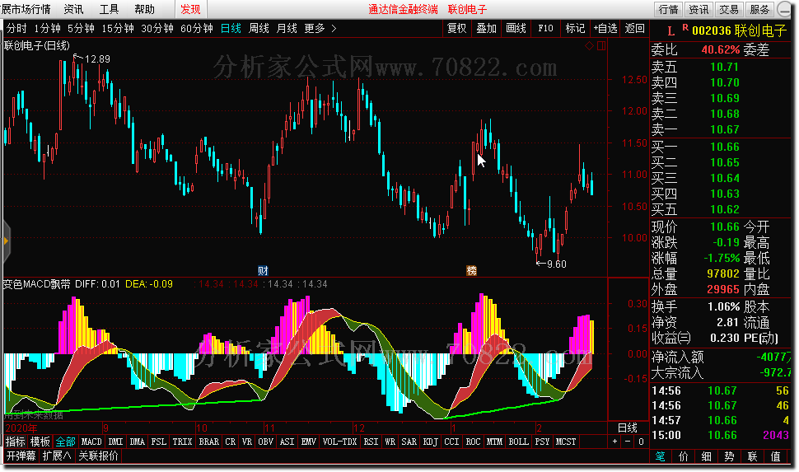Screen dimensions: 799x472
Task: Click the R icon beside the stock code
Action: 685,27
